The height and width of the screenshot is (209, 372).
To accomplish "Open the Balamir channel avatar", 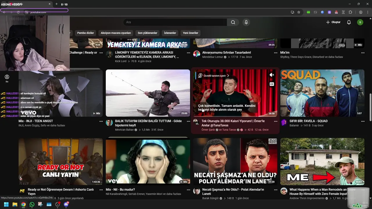I will (x=284, y=122).
